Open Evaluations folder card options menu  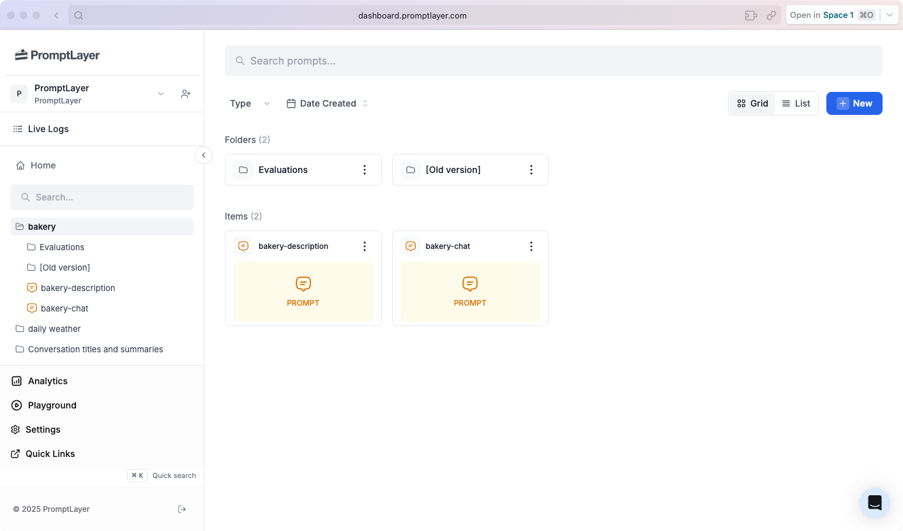[365, 170]
